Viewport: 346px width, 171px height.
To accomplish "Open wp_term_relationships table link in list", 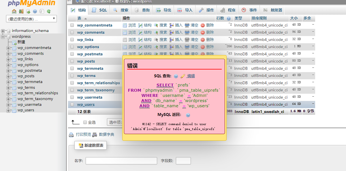I will pyautogui.click(x=98, y=83).
